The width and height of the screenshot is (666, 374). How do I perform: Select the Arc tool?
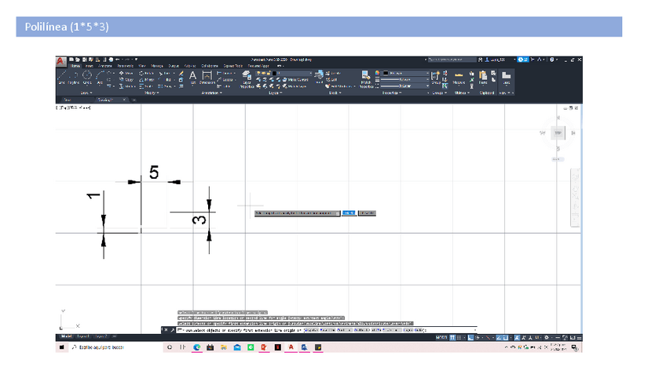[x=100, y=78]
